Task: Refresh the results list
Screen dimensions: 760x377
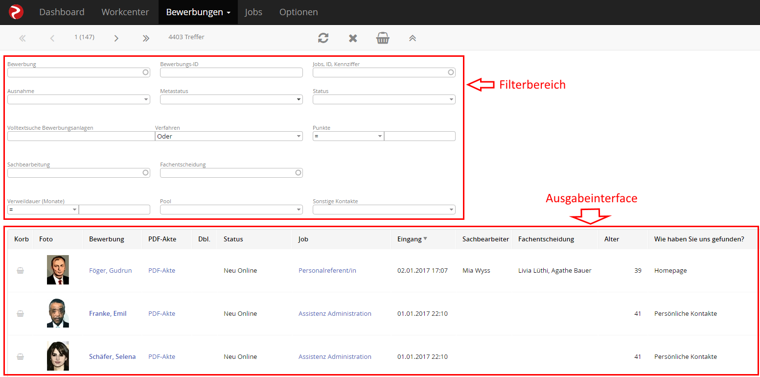Action: [x=323, y=38]
